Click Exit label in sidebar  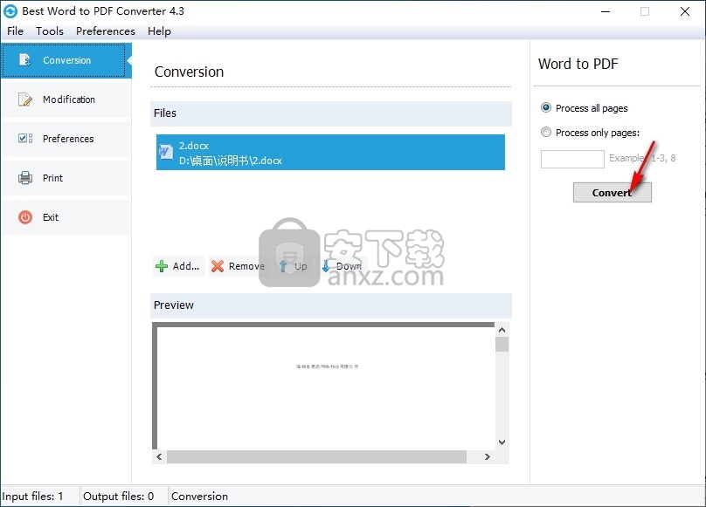pos(51,217)
